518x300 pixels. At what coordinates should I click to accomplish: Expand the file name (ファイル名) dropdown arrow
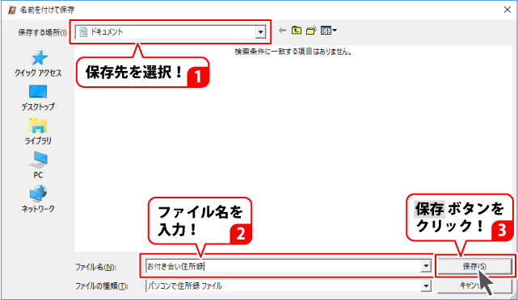click(x=426, y=266)
